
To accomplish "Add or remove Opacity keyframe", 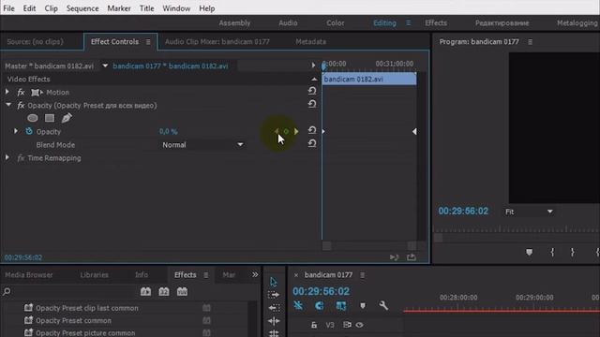I will [286, 131].
